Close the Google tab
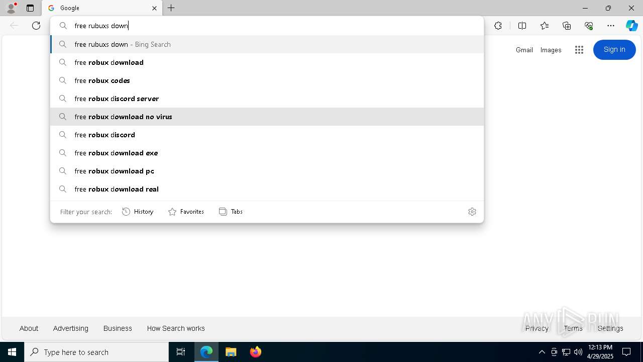Viewport: 643px width, 362px height. coord(154,8)
